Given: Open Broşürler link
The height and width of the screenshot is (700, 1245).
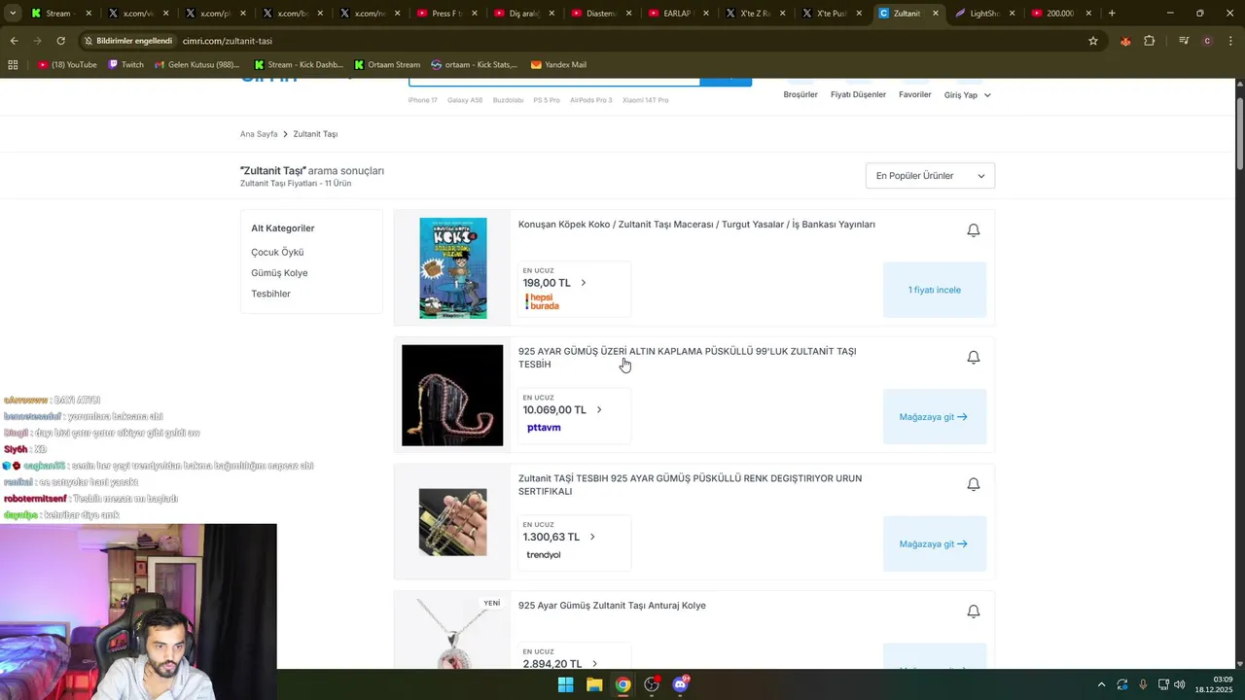Looking at the screenshot, I should (x=800, y=94).
